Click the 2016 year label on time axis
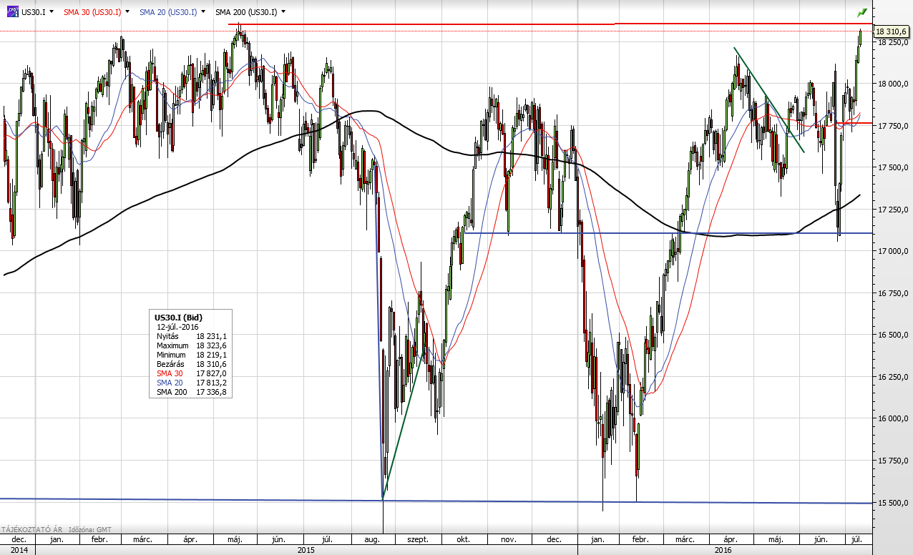The image size is (913, 555). click(723, 550)
